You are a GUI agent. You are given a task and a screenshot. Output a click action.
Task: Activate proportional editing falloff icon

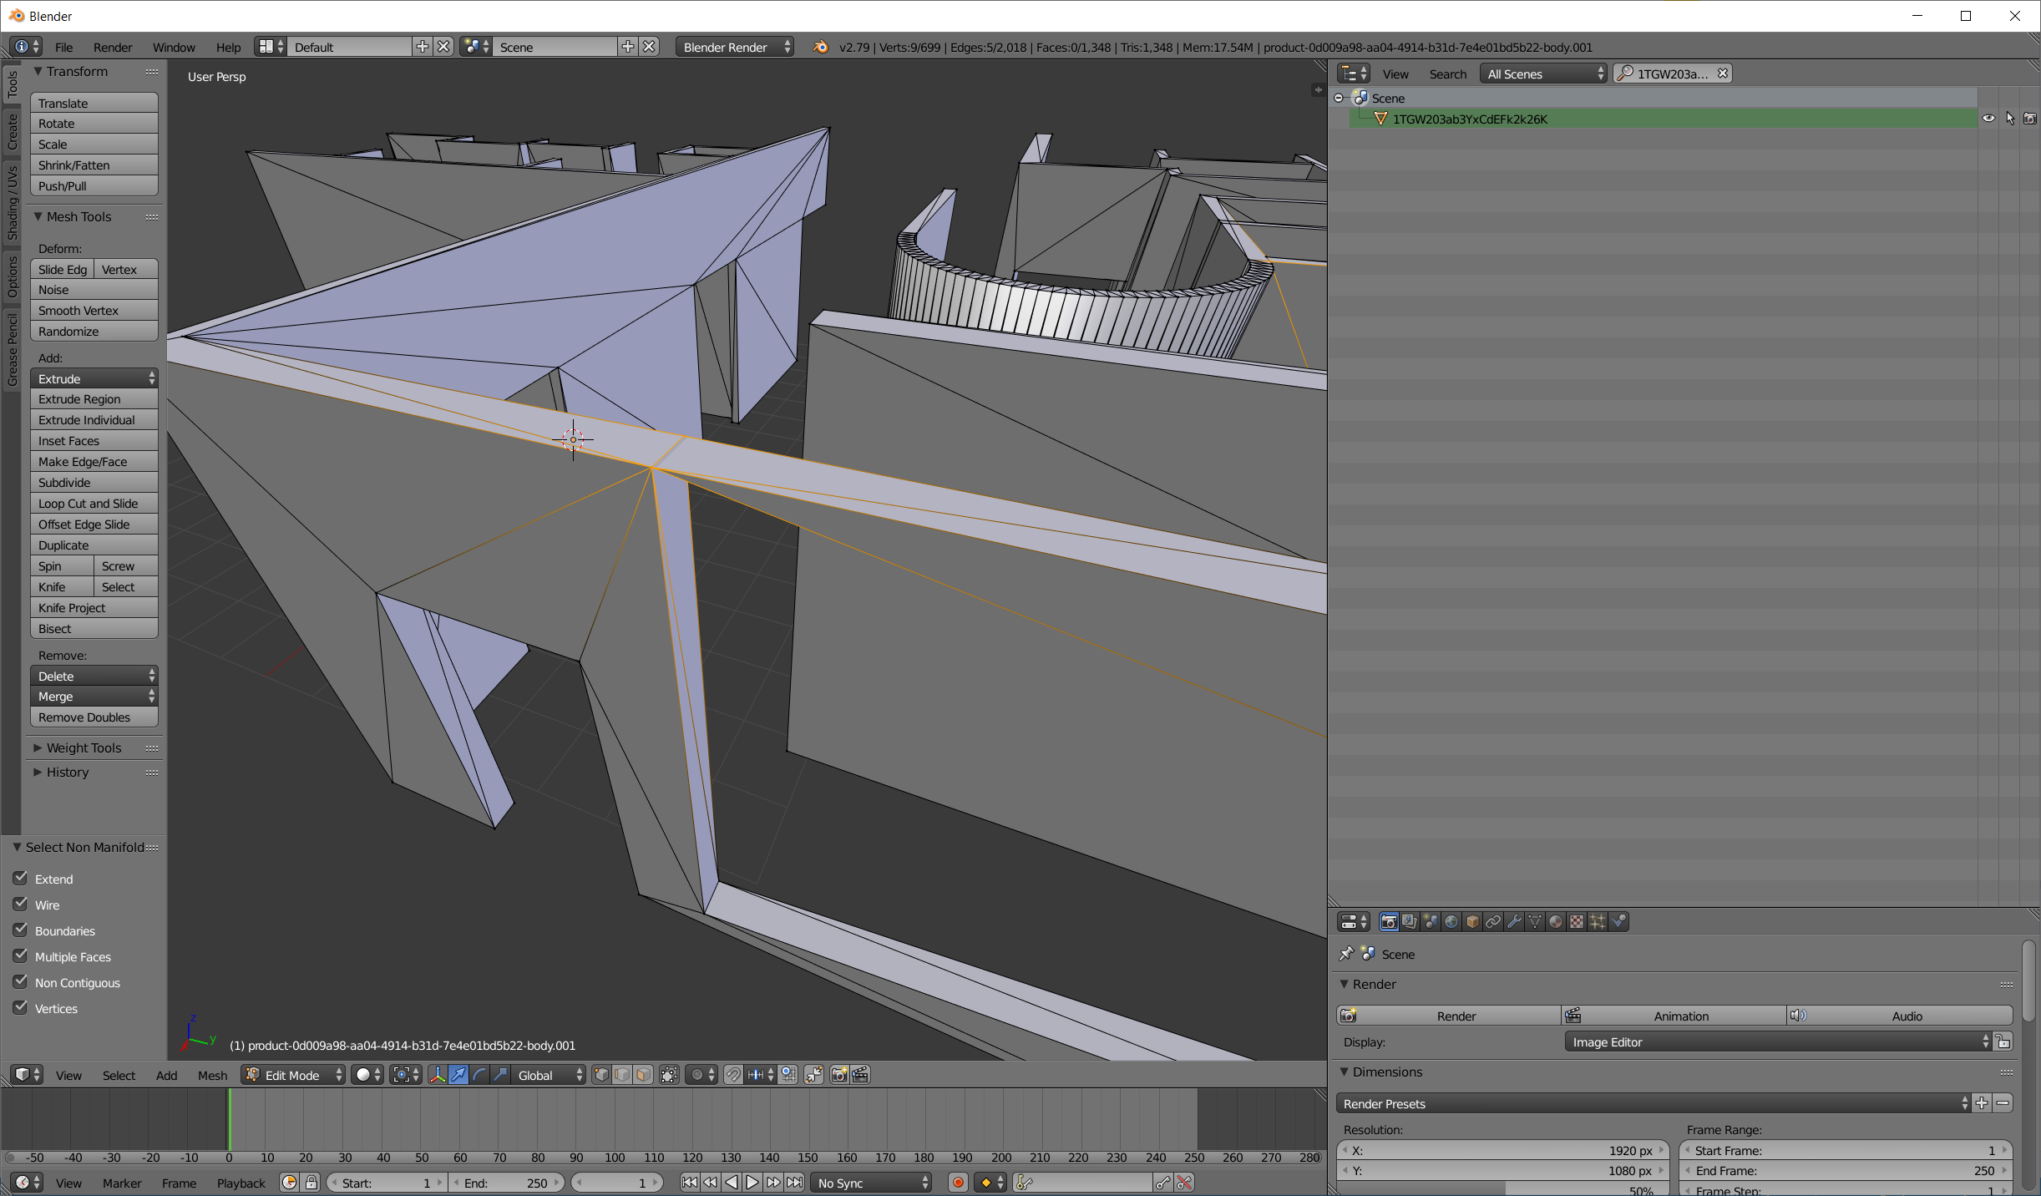tap(698, 1075)
